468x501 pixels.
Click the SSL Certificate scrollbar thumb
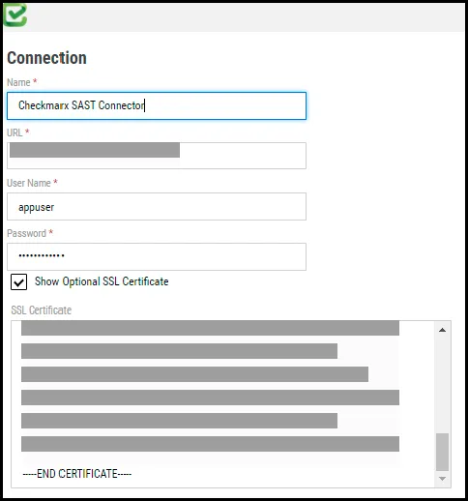coord(443,452)
